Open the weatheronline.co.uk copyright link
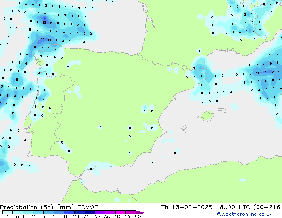Viewport: 282px width, 218px height. [245, 214]
